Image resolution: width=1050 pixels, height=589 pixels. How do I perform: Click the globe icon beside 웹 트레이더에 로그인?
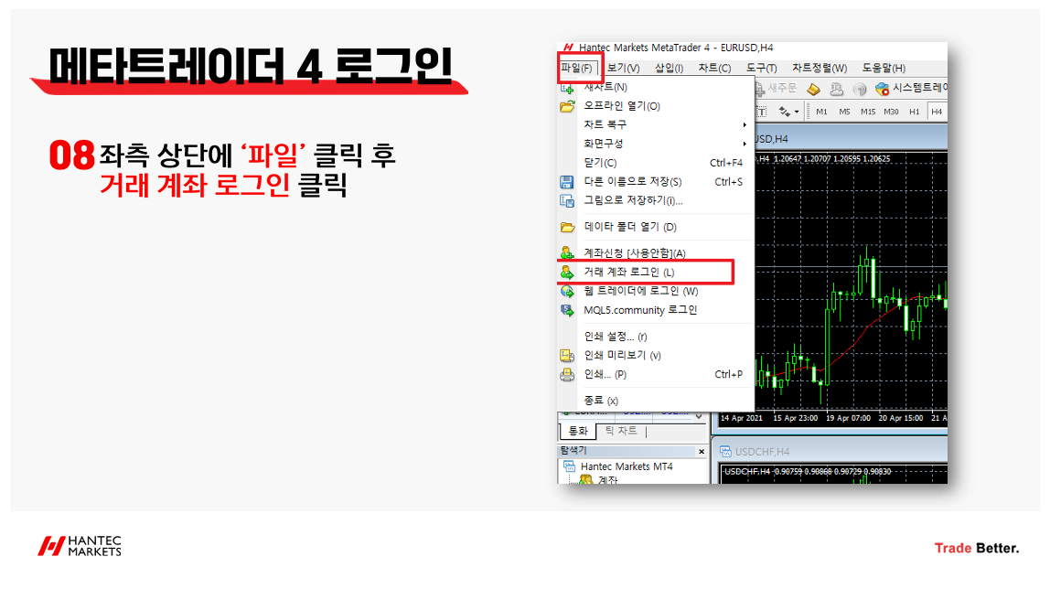tap(566, 291)
